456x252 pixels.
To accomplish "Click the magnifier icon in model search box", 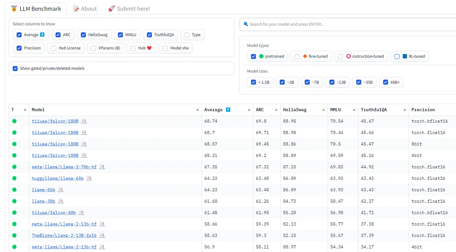I will pos(246,24).
